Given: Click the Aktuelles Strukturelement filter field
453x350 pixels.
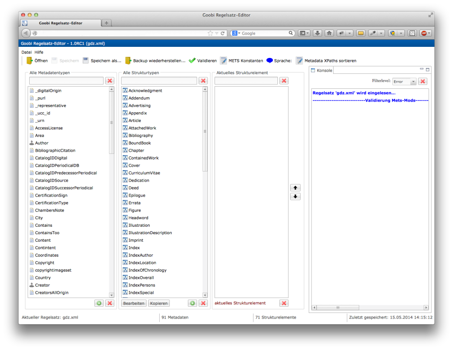Looking at the screenshot, I should (x=246, y=81).
